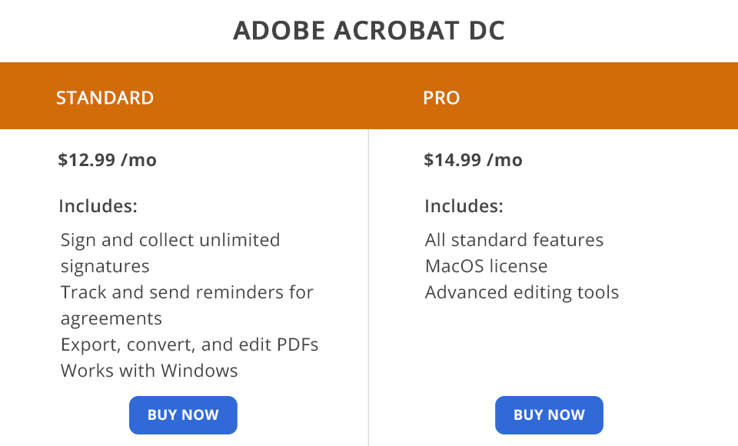Click the Includes label under Standard
738x446 pixels.
(98, 206)
